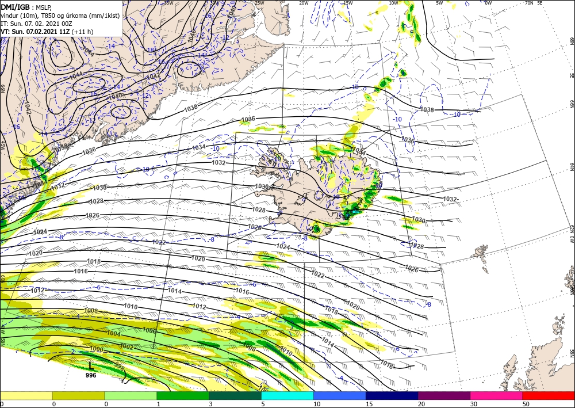
Task: Click the bright blue legend swatch
Action: 340,395
